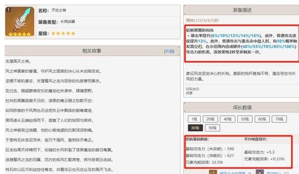Click the 装备描述 section header

click(242, 10)
